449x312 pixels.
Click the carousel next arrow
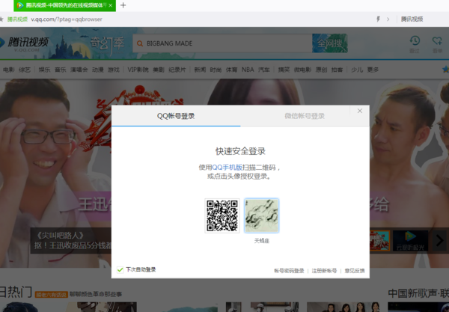(439, 240)
